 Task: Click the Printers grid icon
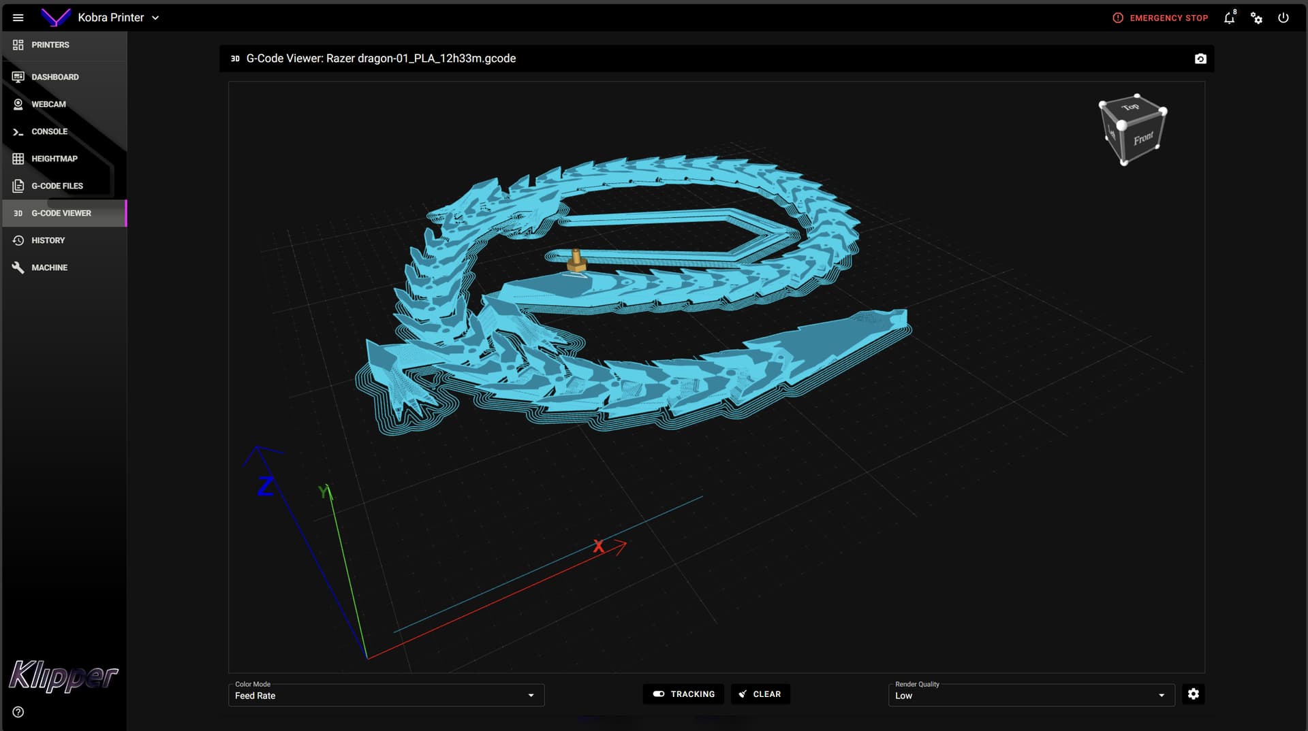pos(18,45)
